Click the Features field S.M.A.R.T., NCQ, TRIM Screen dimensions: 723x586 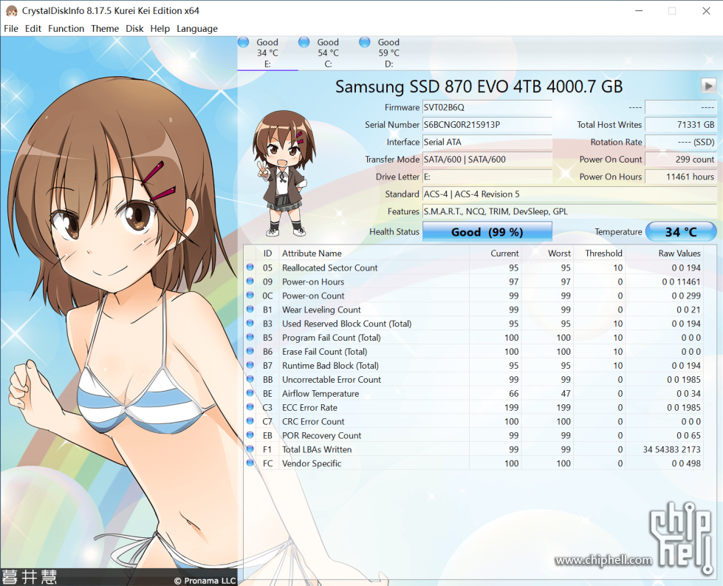click(x=569, y=211)
